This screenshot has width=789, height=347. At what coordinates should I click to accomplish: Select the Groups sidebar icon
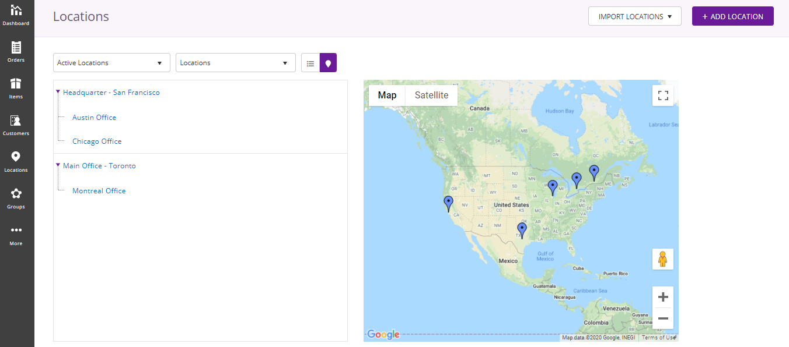coord(16,194)
